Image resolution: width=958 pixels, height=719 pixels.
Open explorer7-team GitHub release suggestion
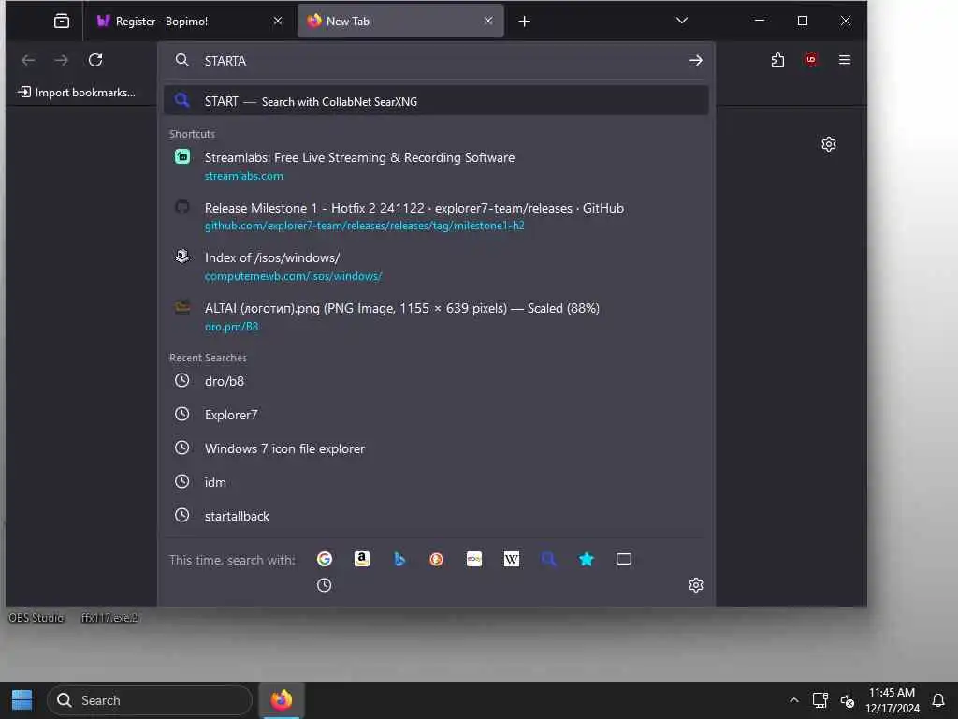coord(436,216)
